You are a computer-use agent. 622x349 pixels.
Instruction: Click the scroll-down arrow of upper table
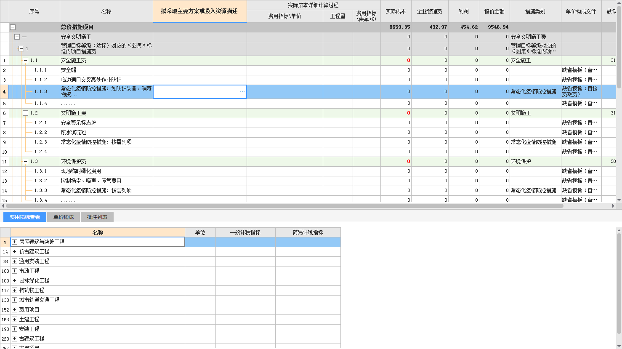click(619, 200)
